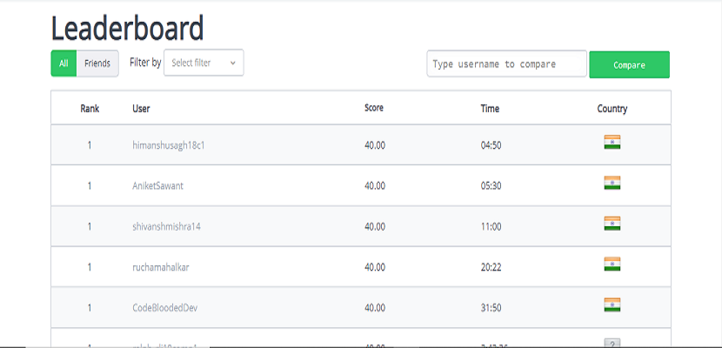
Task: Open AniketSawant user profile link
Action: [x=158, y=186]
